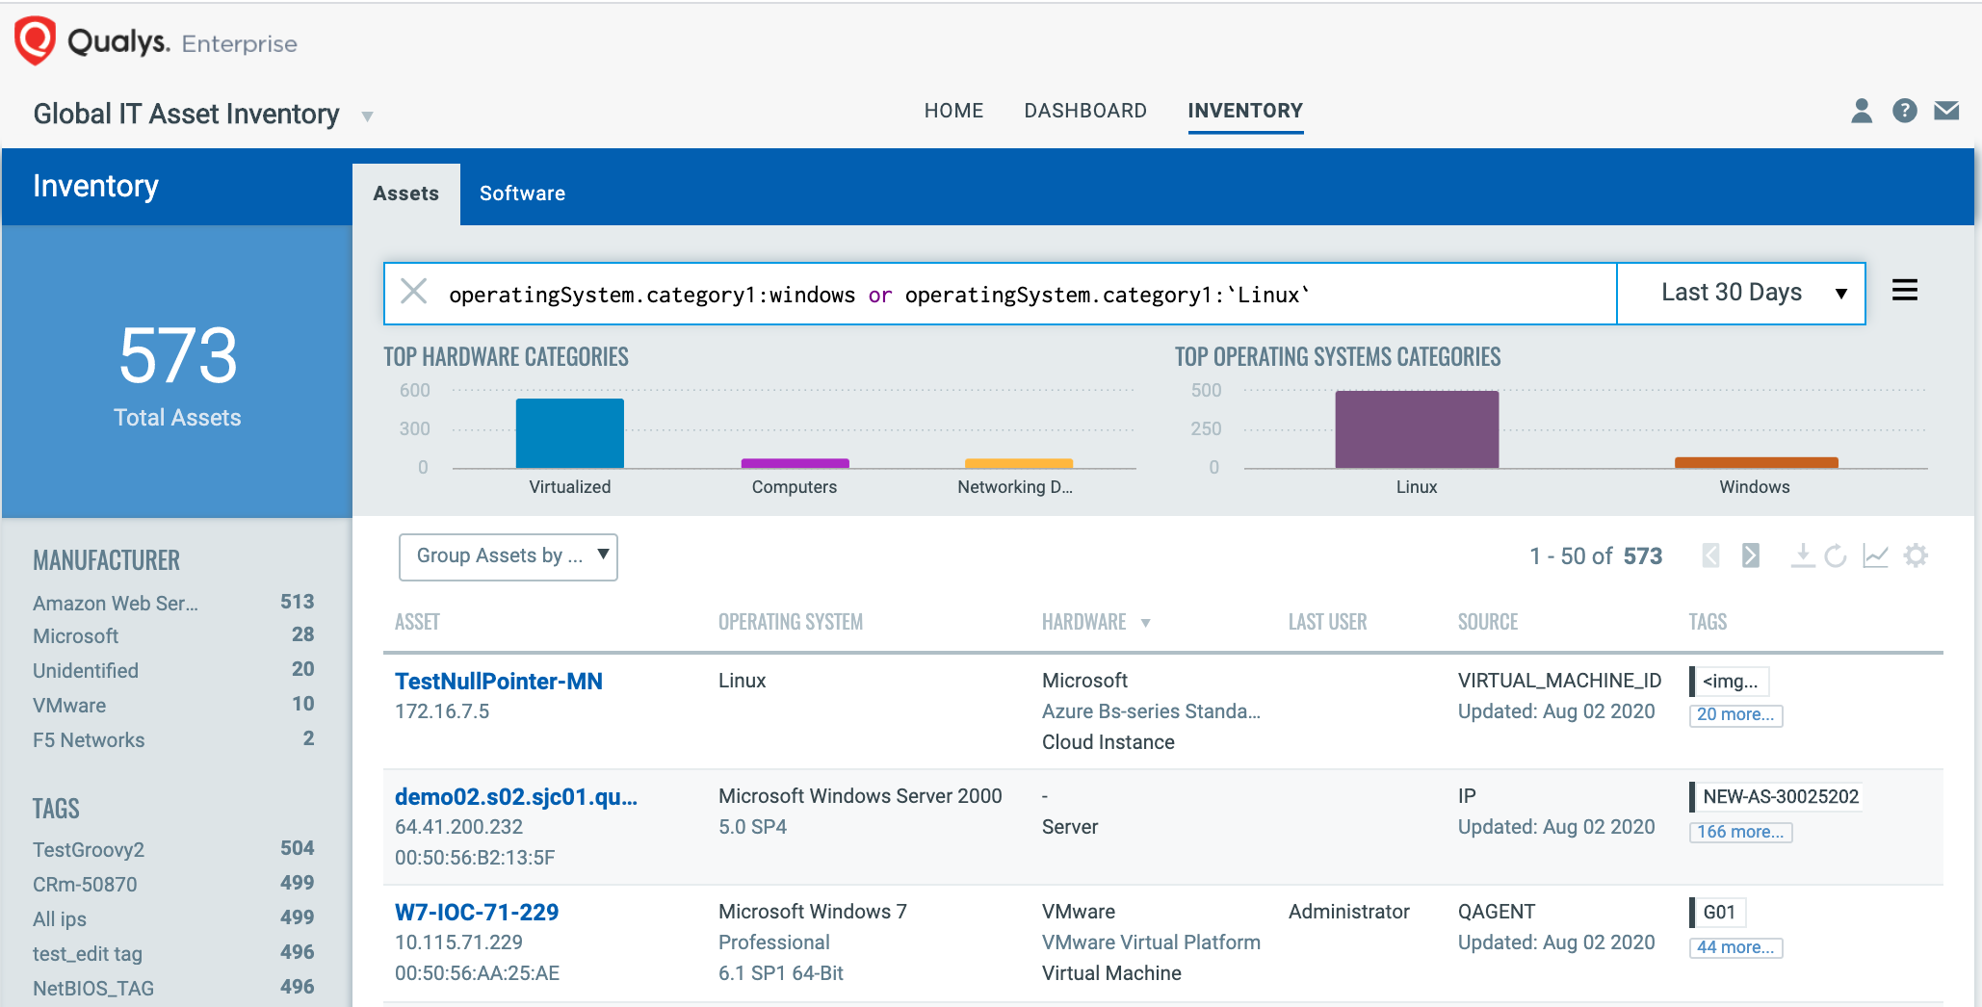Click the 573 Total Assets counter
Image resolution: width=1982 pixels, height=1007 pixels.
tap(177, 374)
